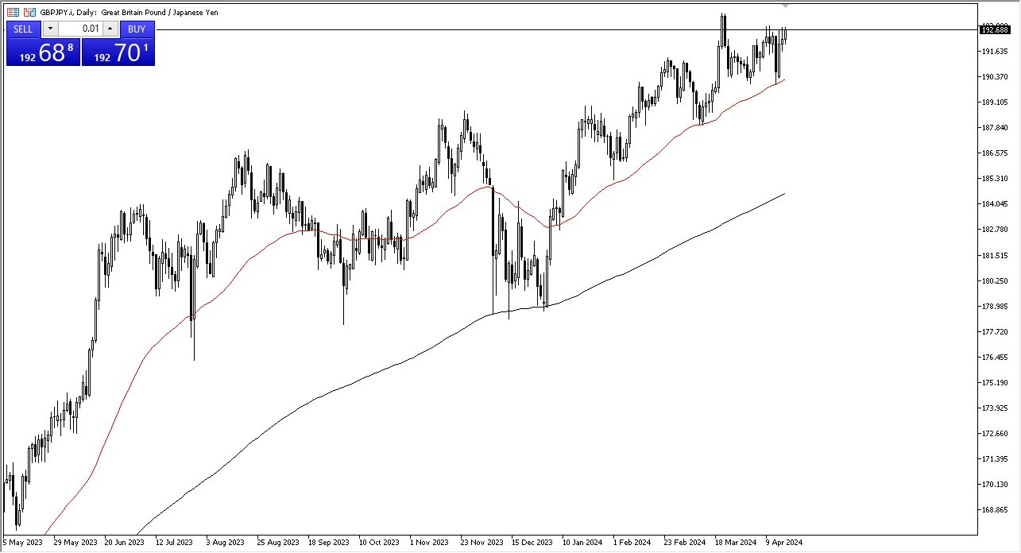The image size is (1021, 553).
Task: Click the 184.045 price scale value
Action: [996, 204]
